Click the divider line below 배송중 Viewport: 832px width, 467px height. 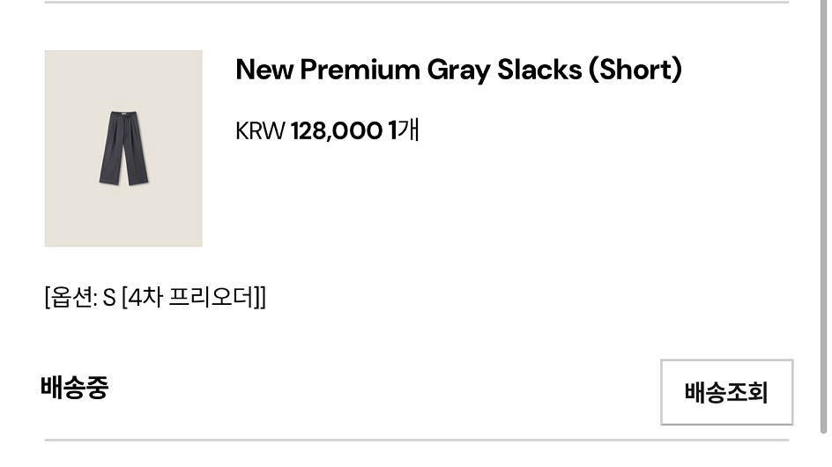(416, 440)
